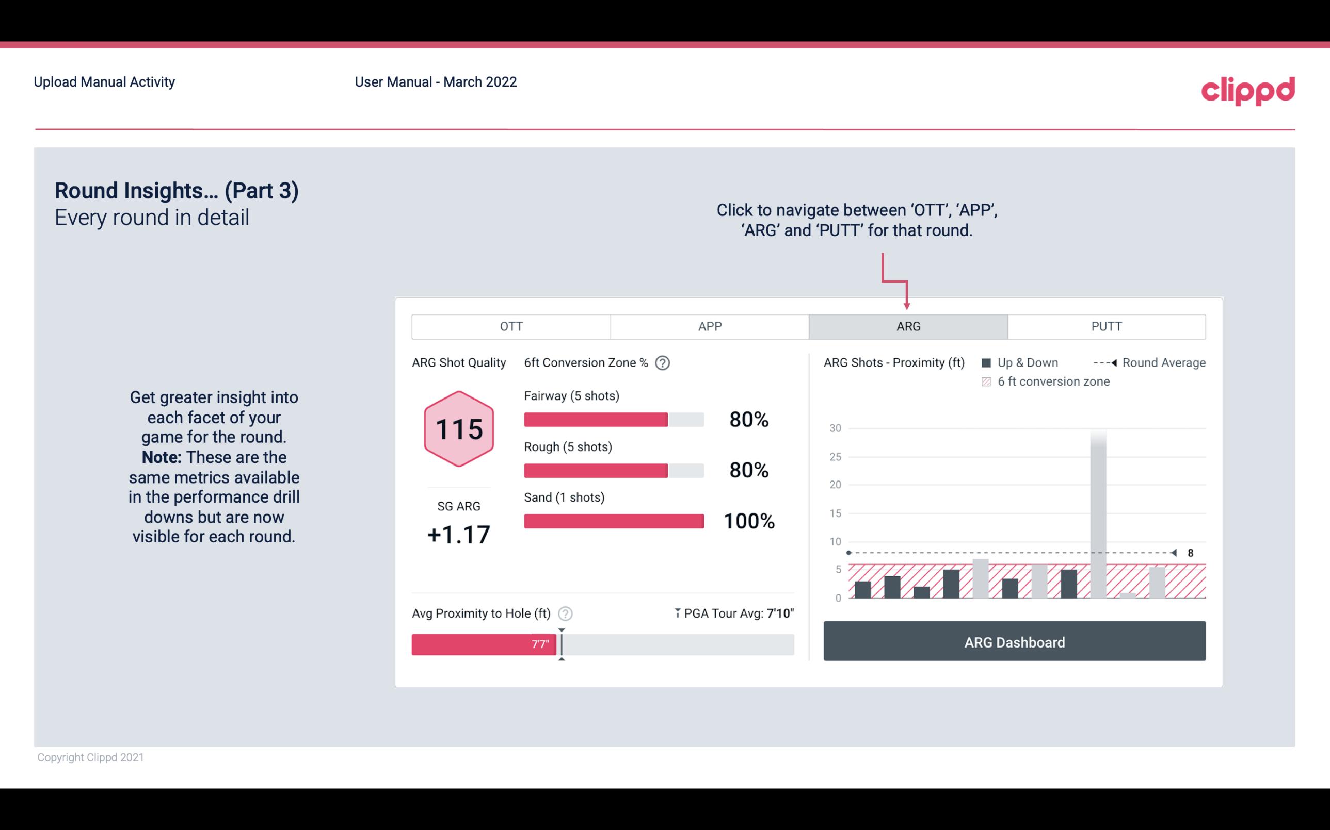Click the Upload Manual Activity link
This screenshot has height=830, width=1330.
click(103, 82)
